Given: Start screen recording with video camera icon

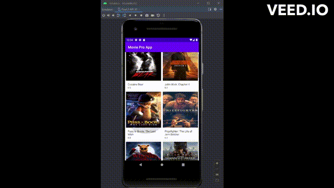Looking at the screenshot, I should pos(152,15).
